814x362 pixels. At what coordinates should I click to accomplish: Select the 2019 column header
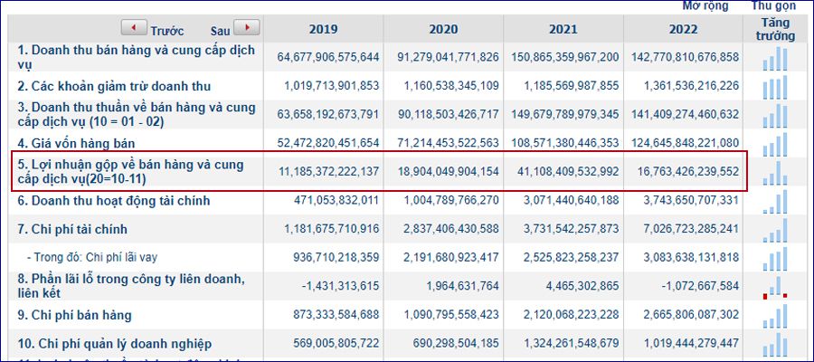tap(323, 29)
